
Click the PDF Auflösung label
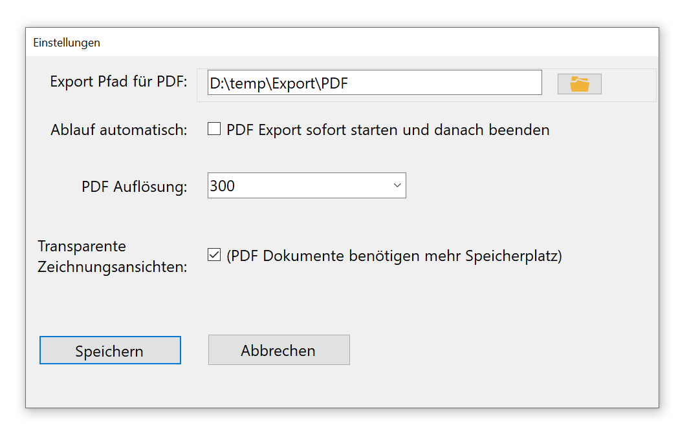coord(135,186)
